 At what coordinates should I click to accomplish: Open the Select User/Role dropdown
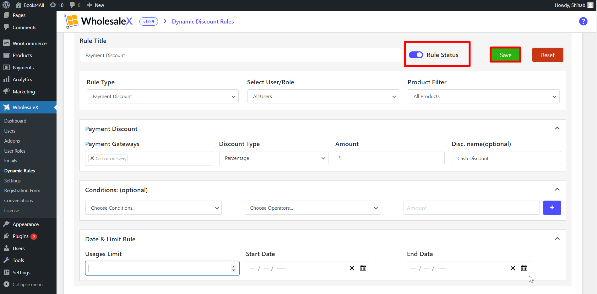point(323,97)
